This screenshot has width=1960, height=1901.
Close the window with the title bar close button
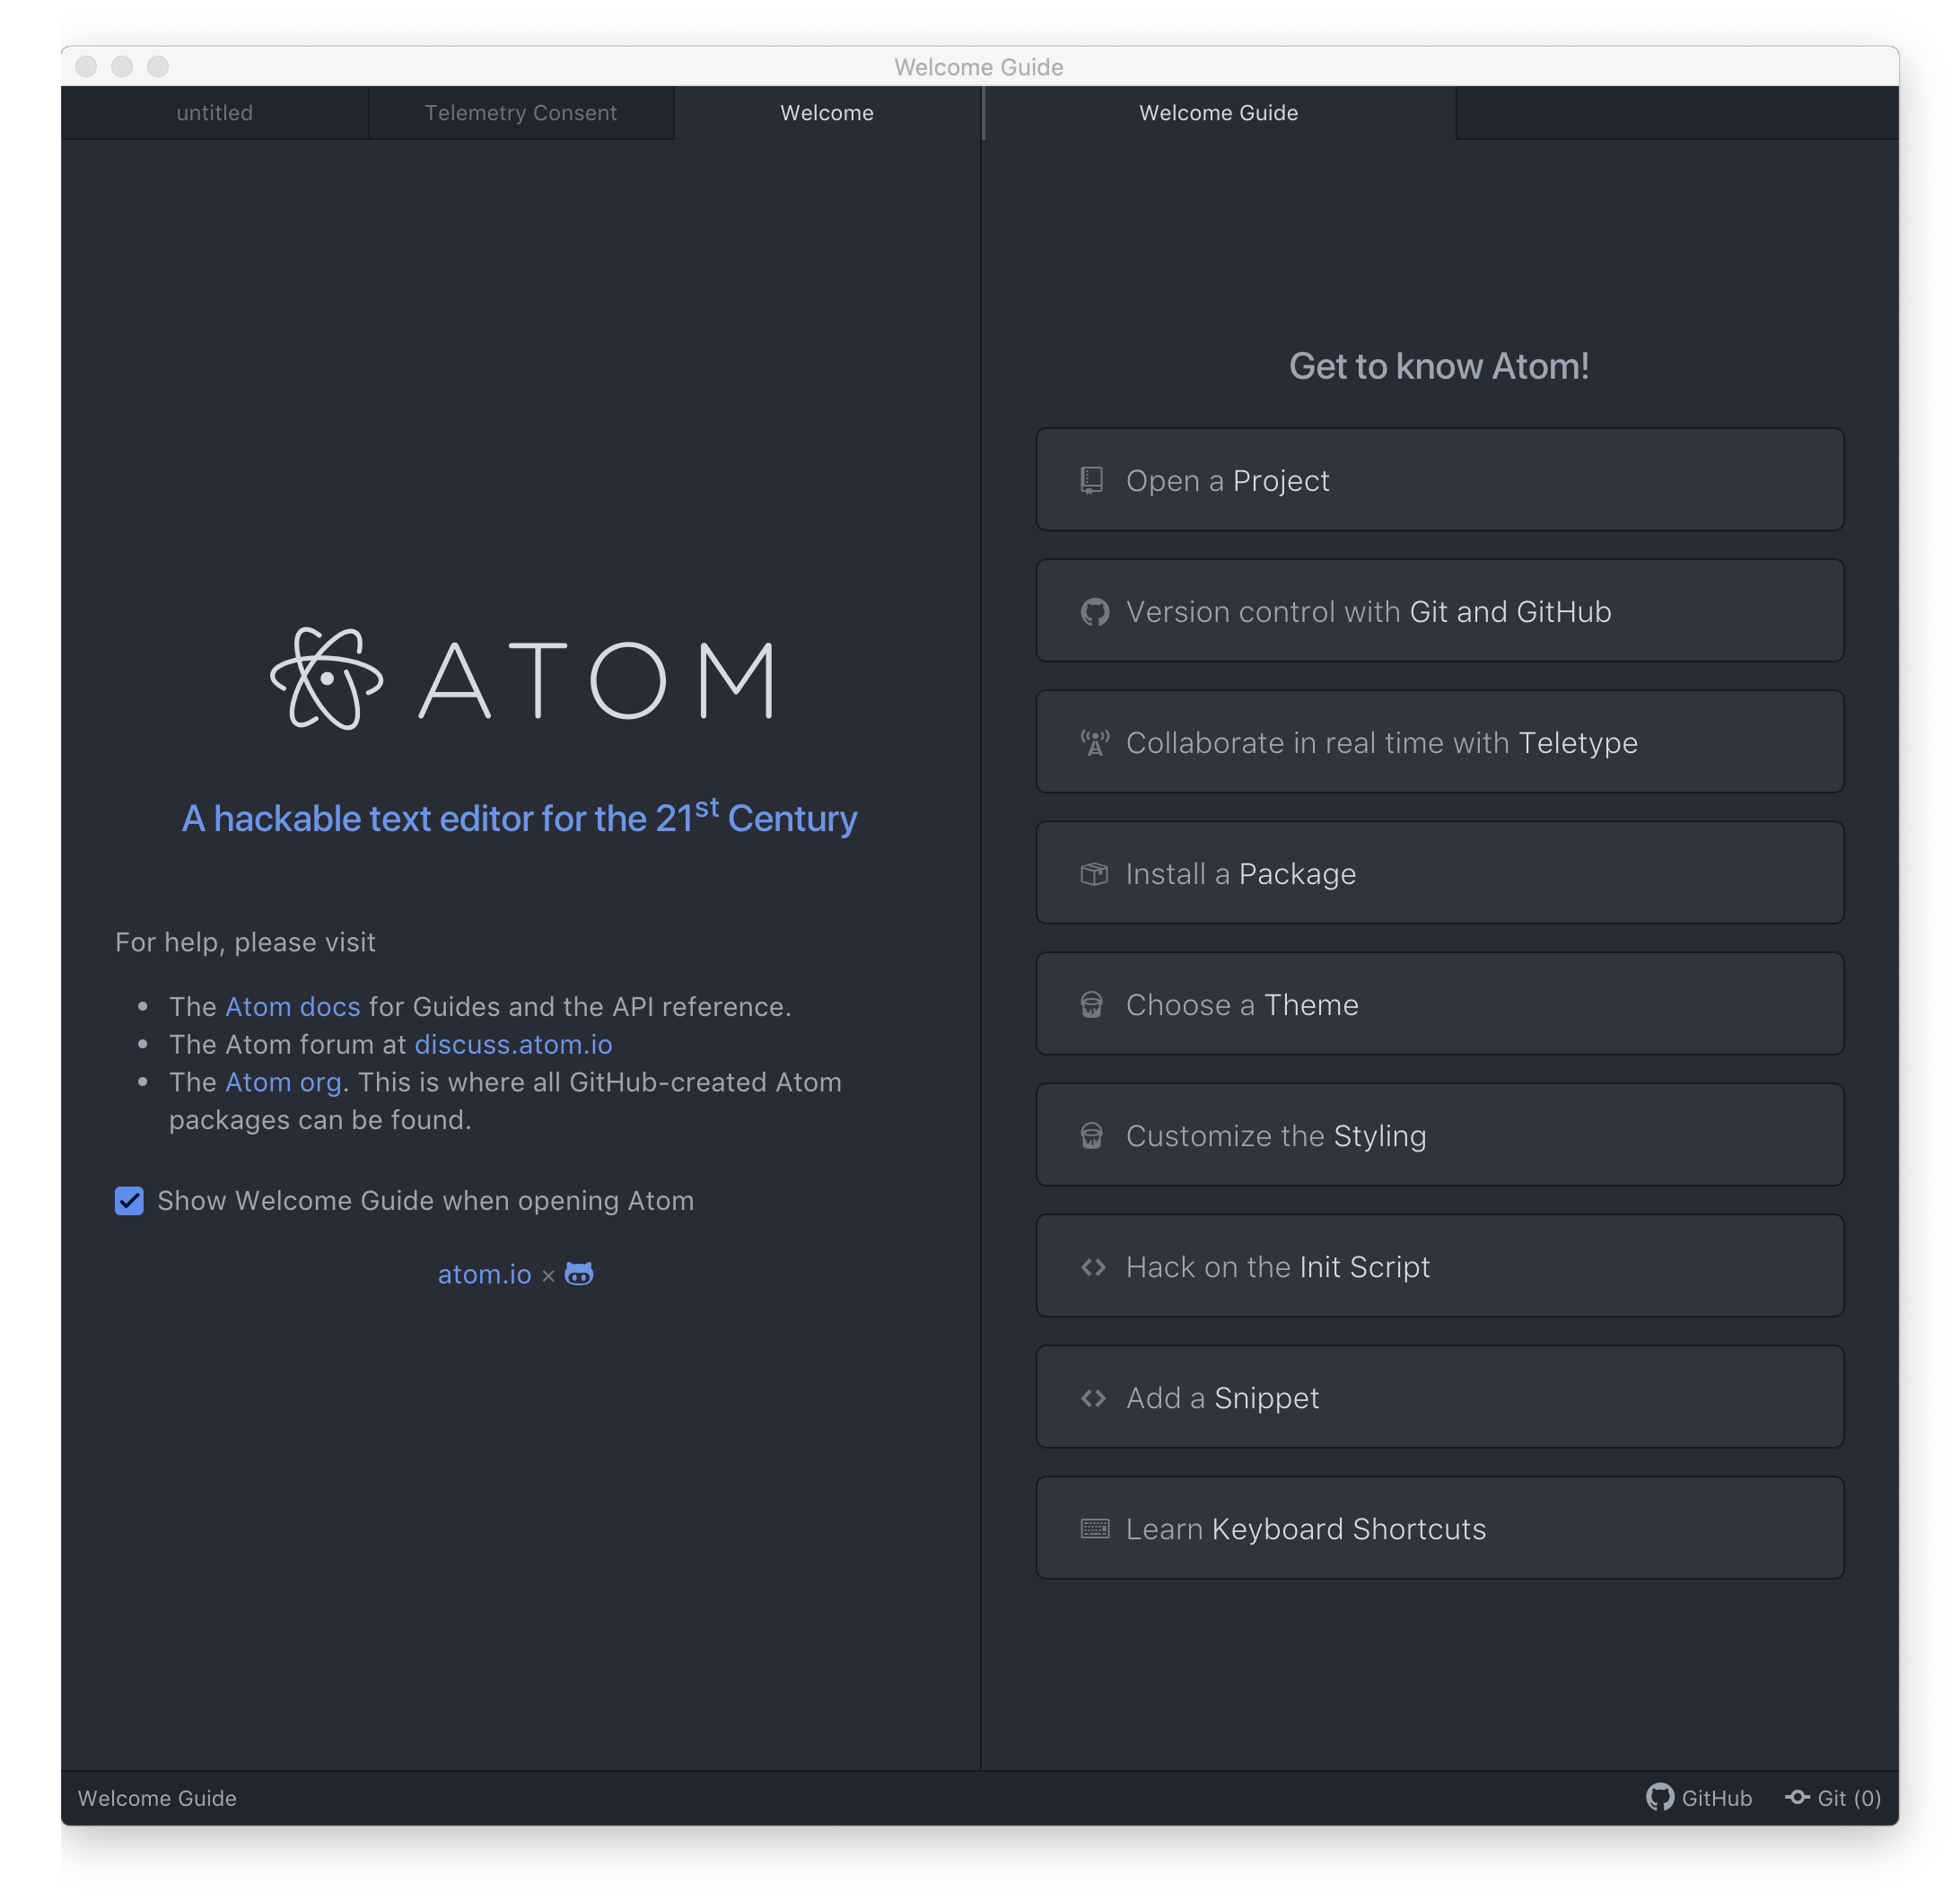[x=86, y=66]
